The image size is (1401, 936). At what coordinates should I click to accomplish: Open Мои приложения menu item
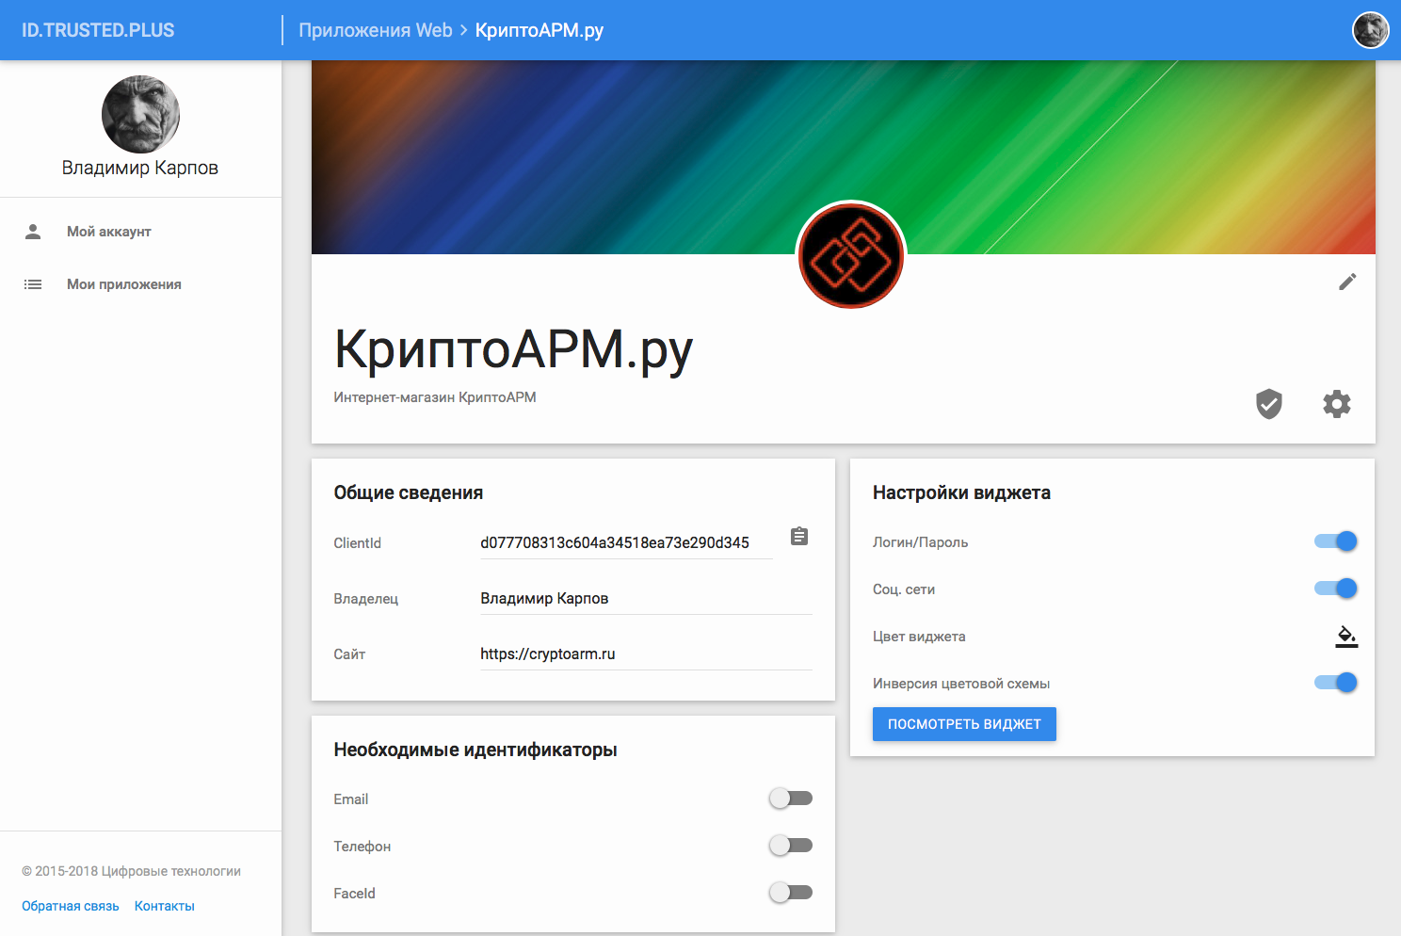[141, 284]
